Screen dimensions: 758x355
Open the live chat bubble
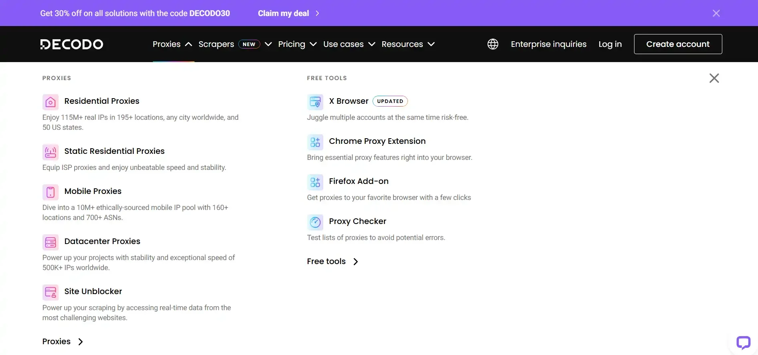(x=743, y=343)
